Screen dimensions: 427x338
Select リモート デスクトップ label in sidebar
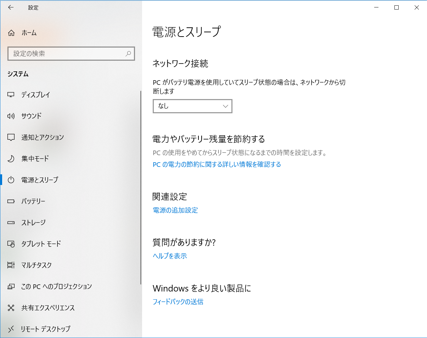pos(45,329)
